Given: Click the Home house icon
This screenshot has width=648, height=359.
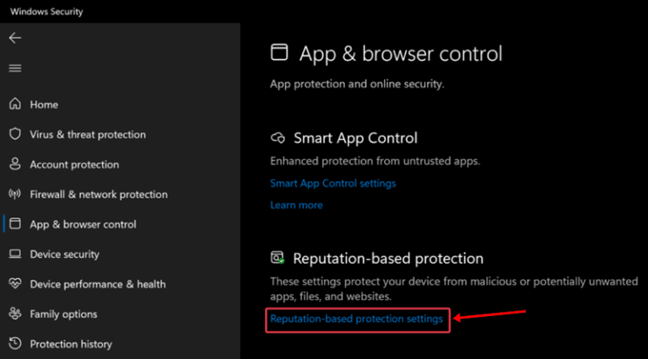Looking at the screenshot, I should (x=15, y=104).
